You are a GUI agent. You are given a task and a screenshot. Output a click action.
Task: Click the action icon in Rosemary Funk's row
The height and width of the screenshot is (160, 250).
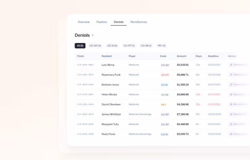pyautogui.click(x=231, y=75)
